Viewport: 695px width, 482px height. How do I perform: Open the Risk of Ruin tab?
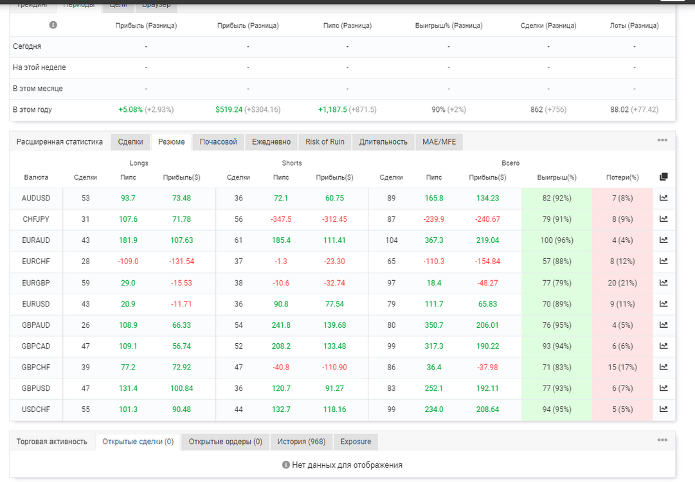(x=325, y=142)
